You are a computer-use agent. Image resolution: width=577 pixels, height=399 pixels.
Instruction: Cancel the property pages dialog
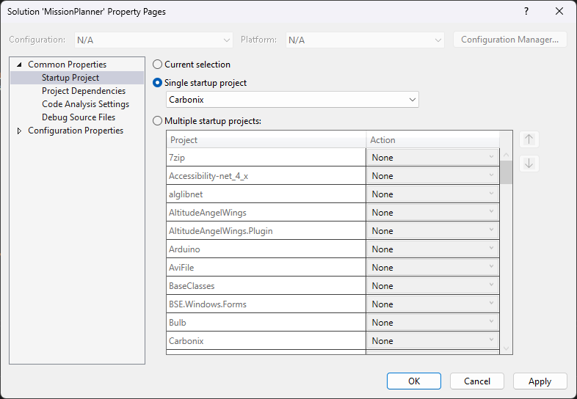click(477, 381)
